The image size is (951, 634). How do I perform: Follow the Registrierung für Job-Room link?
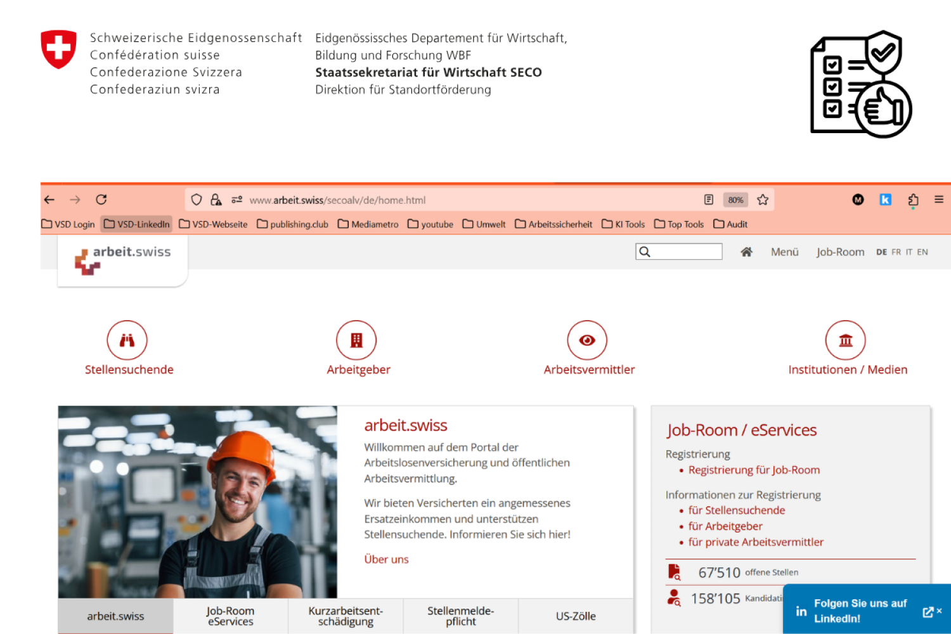coord(754,470)
